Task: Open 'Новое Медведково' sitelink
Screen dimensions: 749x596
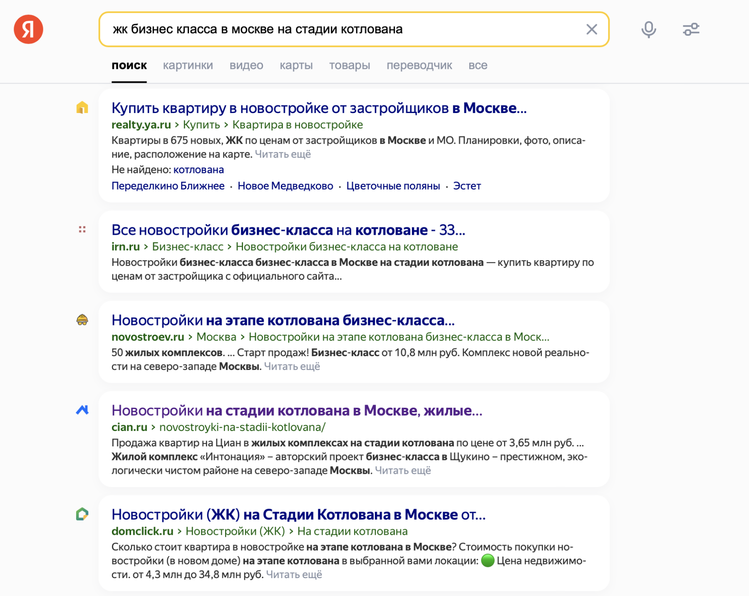Action: pyautogui.click(x=285, y=186)
